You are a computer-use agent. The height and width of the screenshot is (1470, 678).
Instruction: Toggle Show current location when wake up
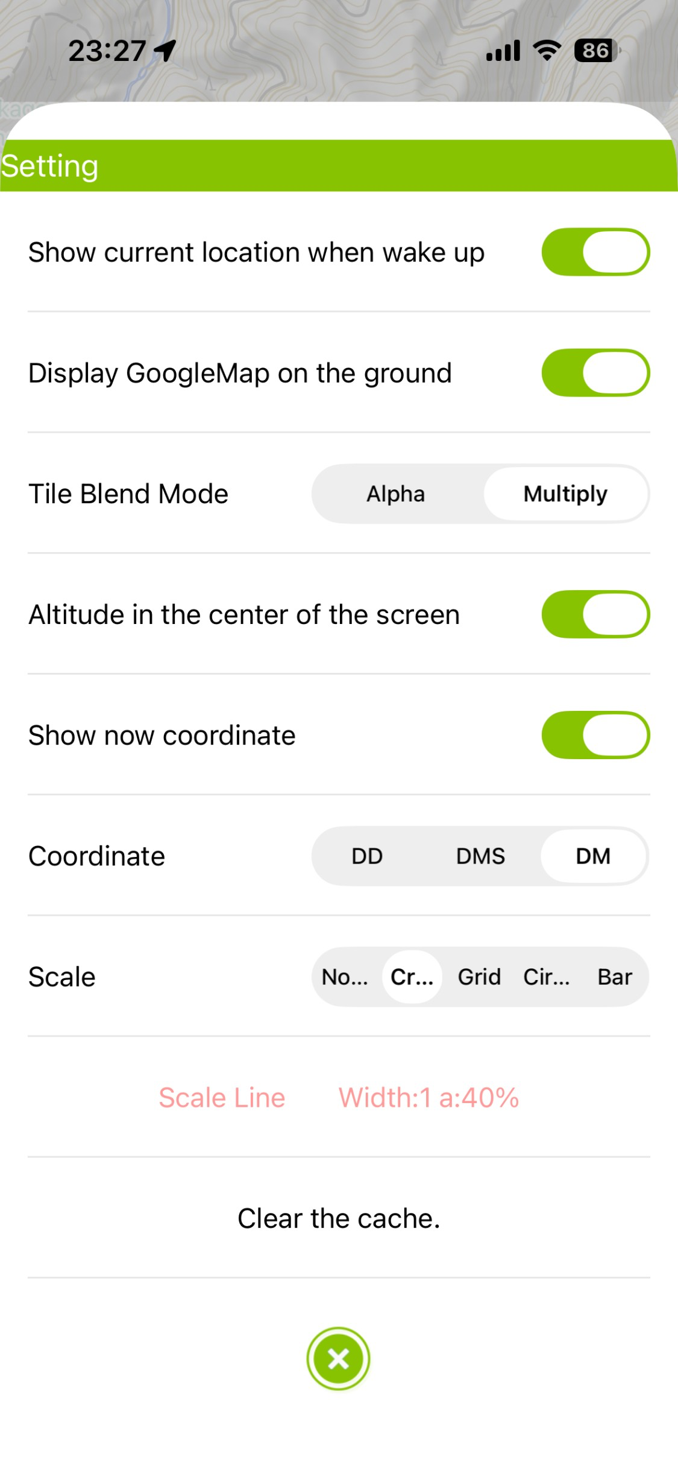(x=595, y=252)
